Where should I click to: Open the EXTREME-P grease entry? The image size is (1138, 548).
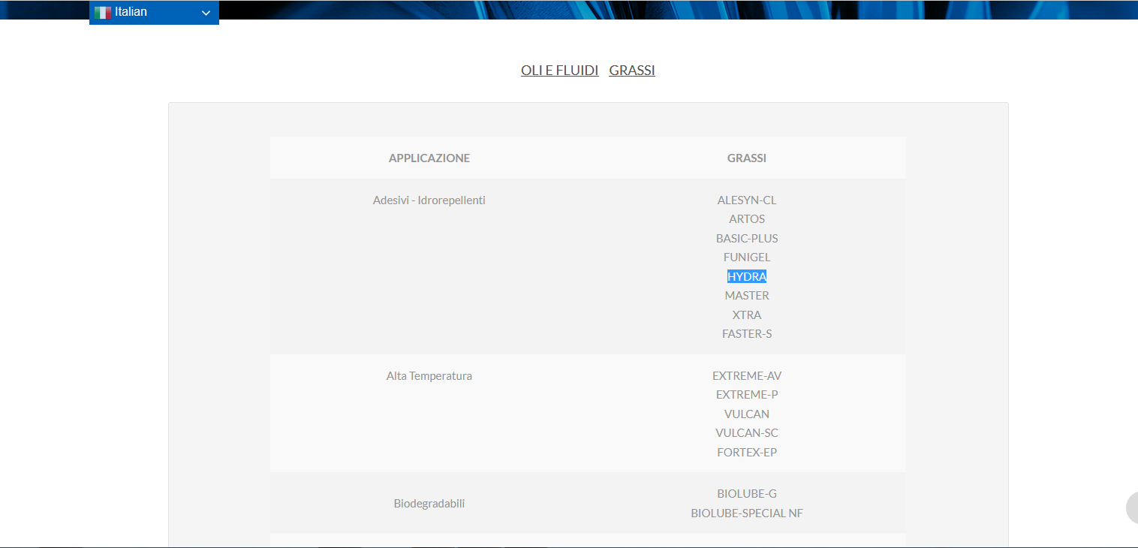pos(747,395)
